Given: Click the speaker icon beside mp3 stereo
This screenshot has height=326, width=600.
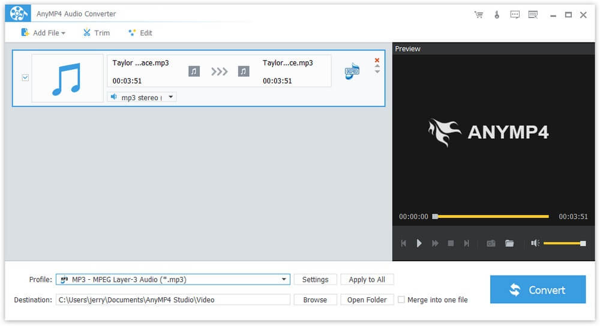Looking at the screenshot, I should click(x=113, y=97).
